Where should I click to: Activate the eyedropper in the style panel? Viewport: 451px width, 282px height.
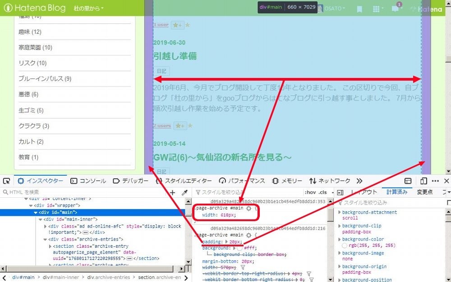(x=185, y=193)
